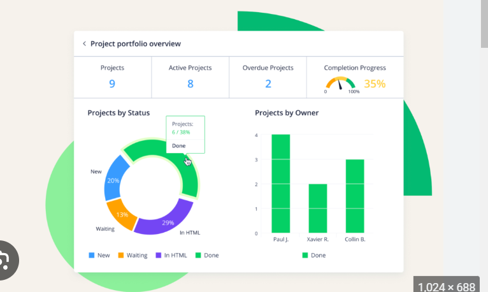Click the back chevron beside Project portfolio overview

(84, 44)
